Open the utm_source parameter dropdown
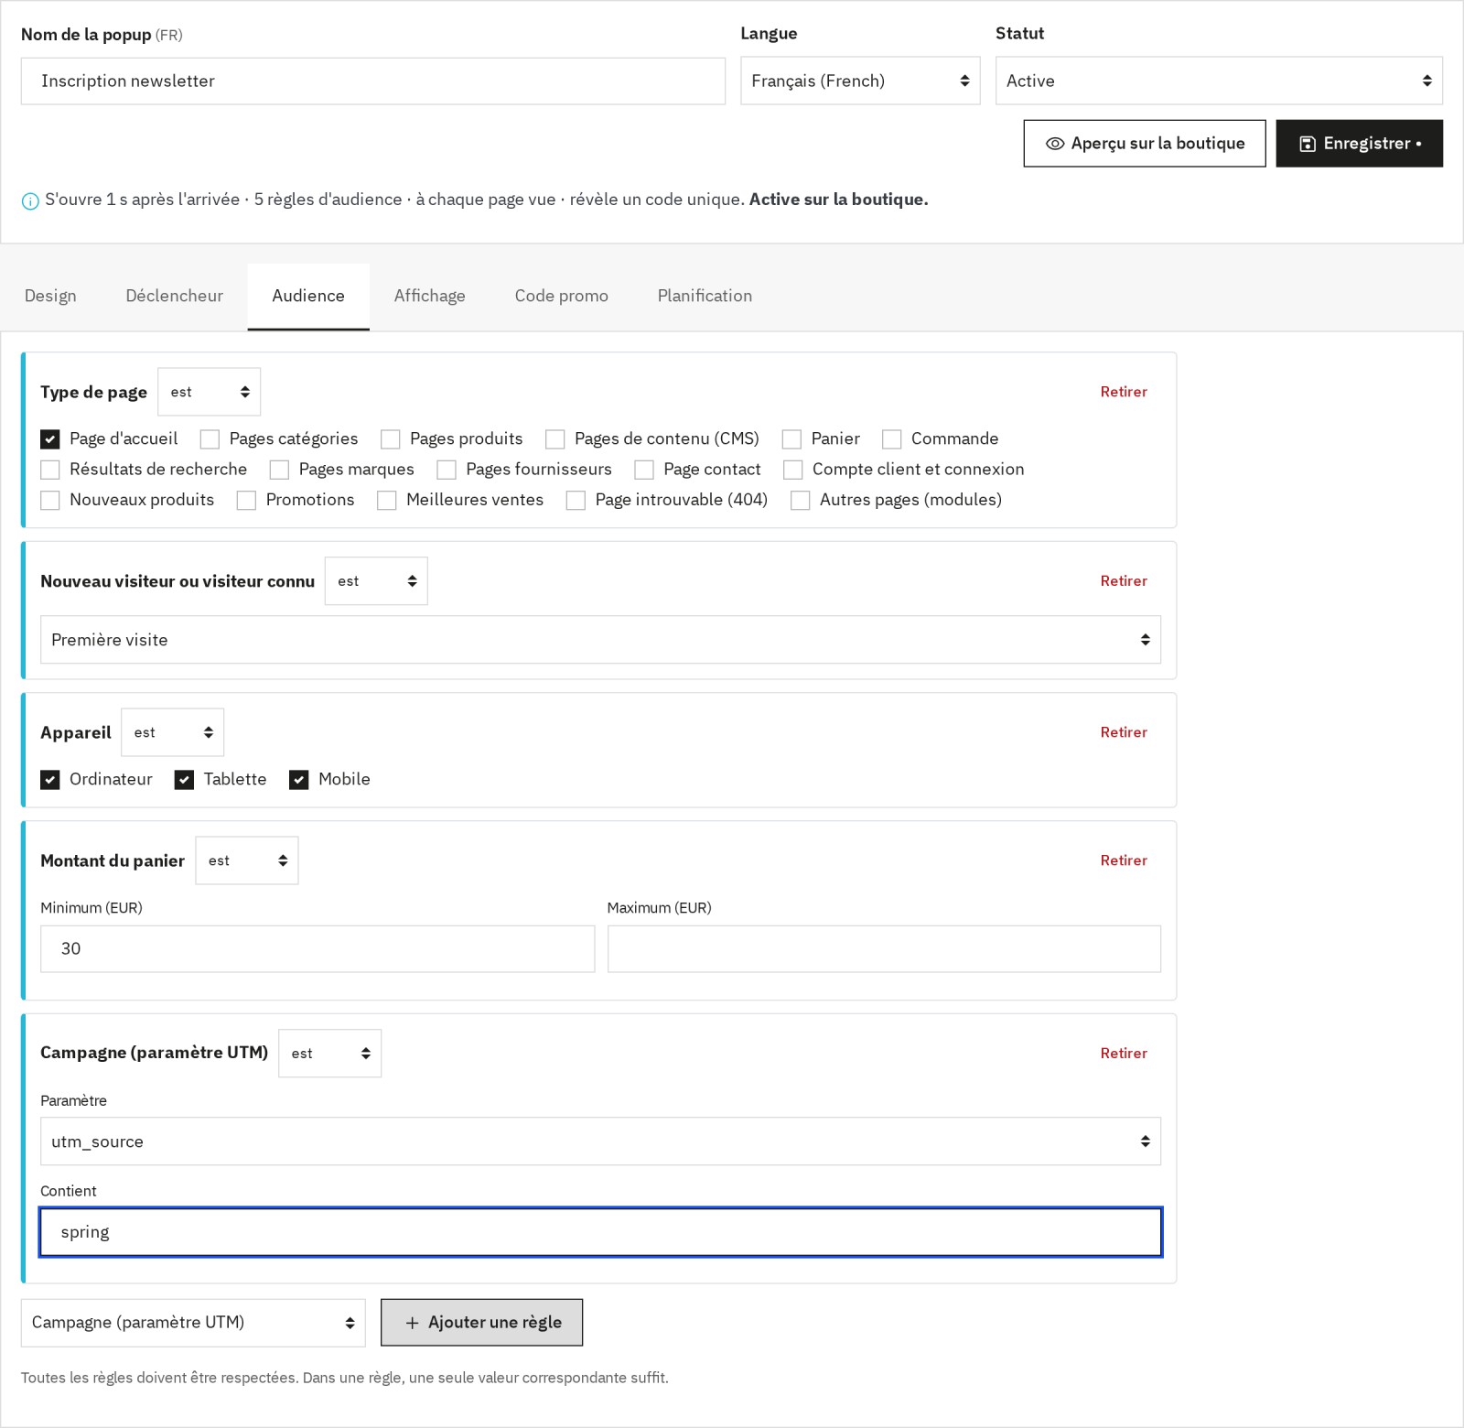The image size is (1464, 1428). (x=600, y=1141)
